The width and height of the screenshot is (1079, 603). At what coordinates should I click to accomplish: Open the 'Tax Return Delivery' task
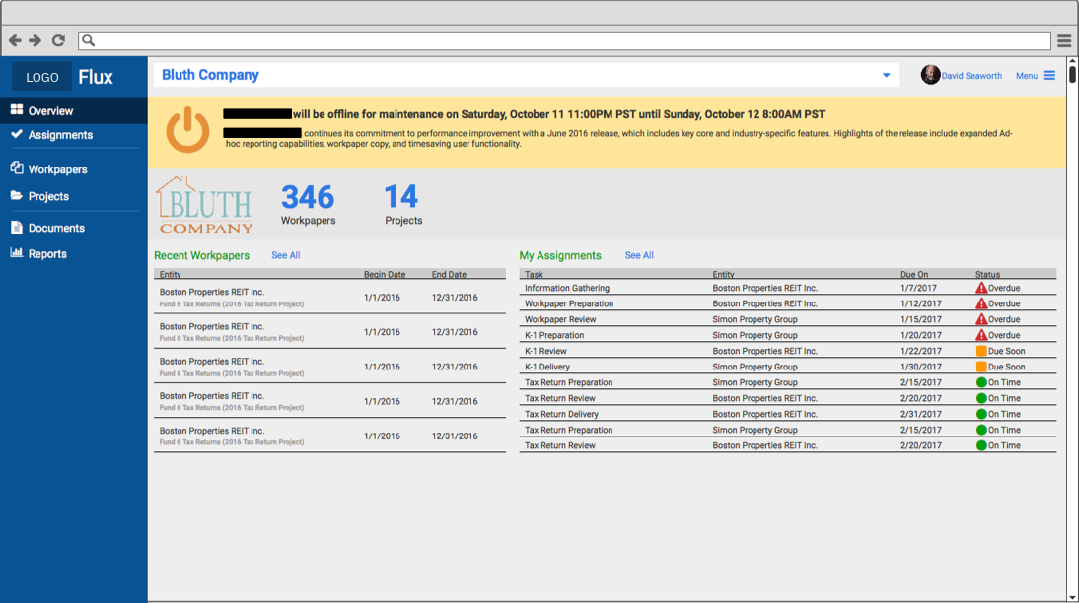pos(561,415)
